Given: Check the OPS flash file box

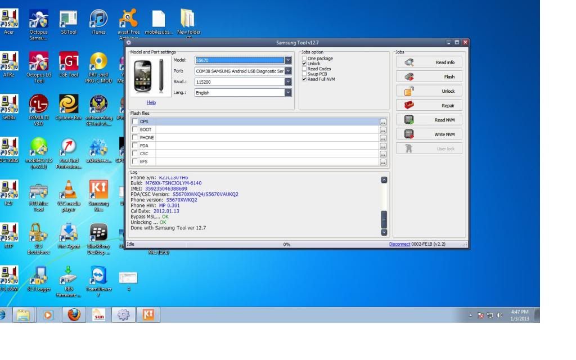Looking at the screenshot, I should [135, 121].
